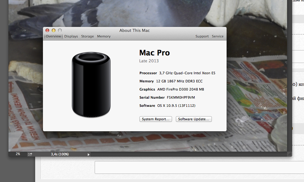Screen dimensions: 304x182
Task: Click the 2% zoom field in Photoshop
Action: [x=18, y=154]
